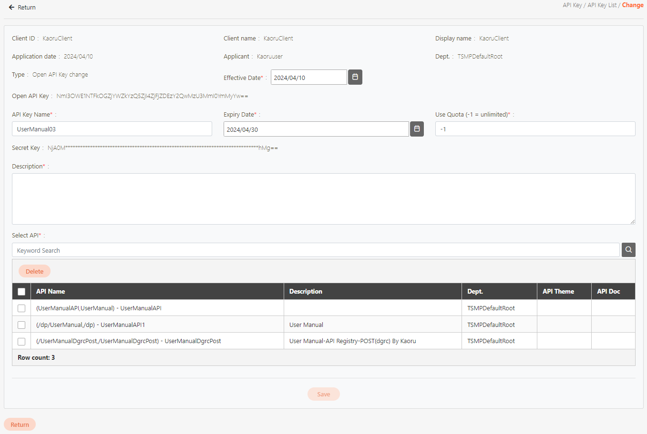Click inside the Description text area

pos(323,198)
